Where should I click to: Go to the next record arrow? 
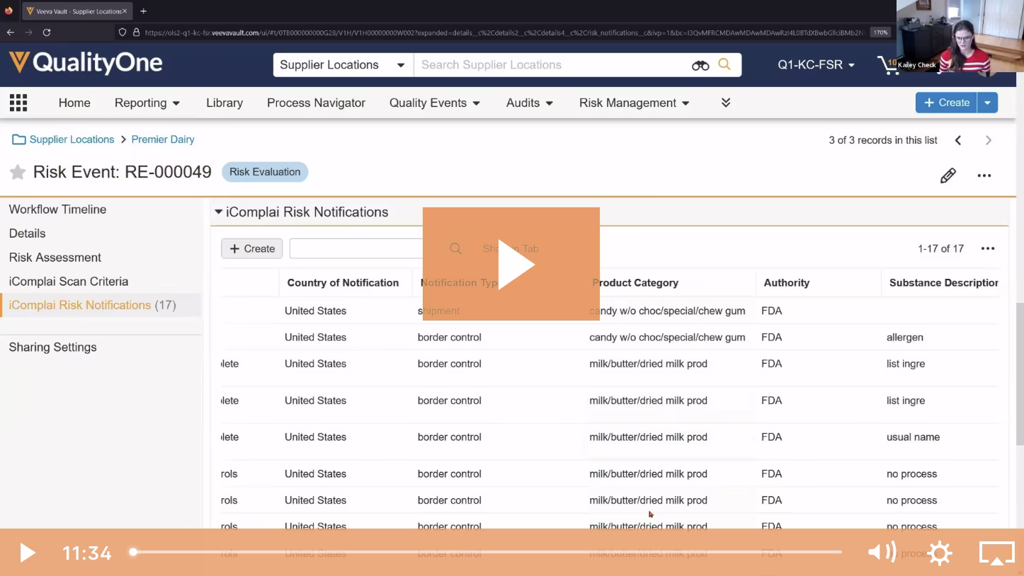[x=989, y=140]
